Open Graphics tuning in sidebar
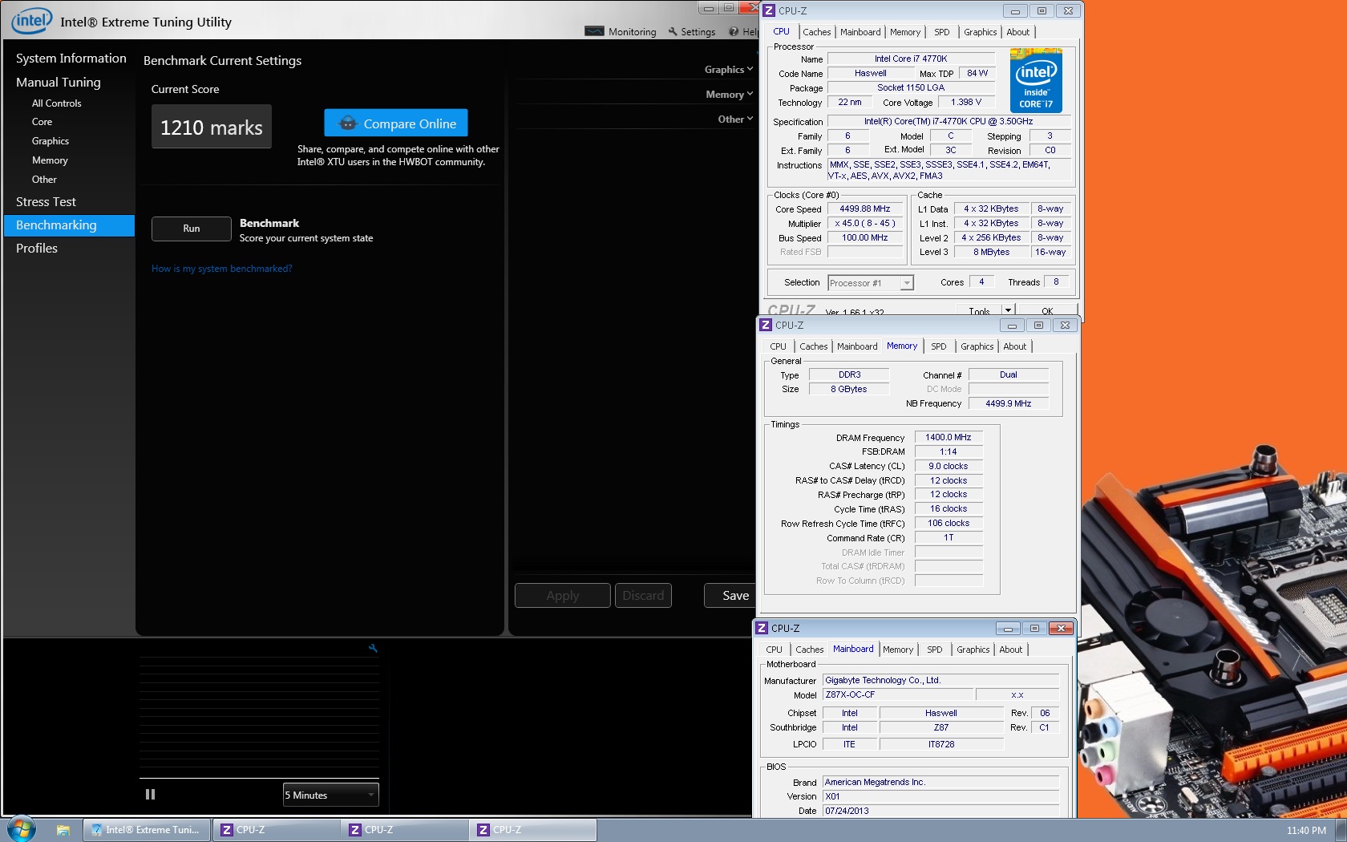The height and width of the screenshot is (842, 1347). (51, 141)
